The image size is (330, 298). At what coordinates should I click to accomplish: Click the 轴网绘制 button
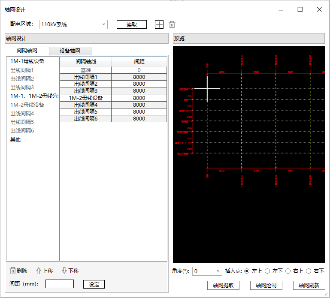(266, 285)
